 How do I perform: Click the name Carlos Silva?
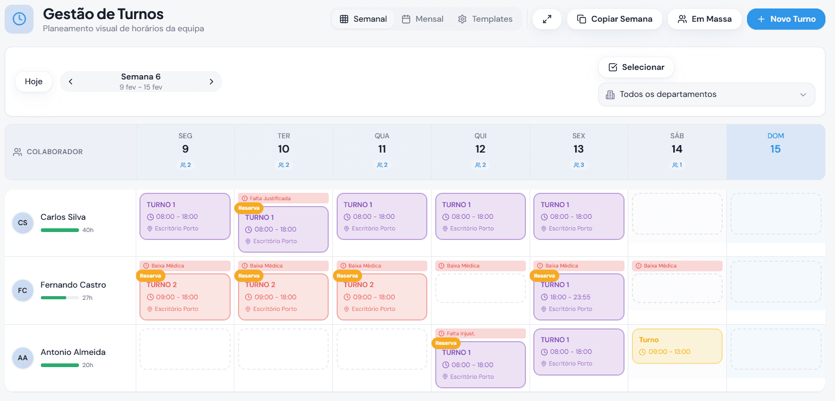(x=63, y=217)
